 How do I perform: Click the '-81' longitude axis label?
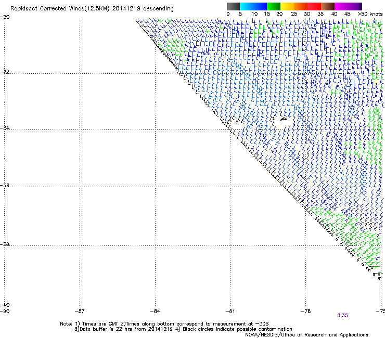coord(230,311)
